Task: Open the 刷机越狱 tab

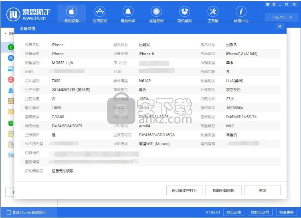Action: tap(184, 14)
